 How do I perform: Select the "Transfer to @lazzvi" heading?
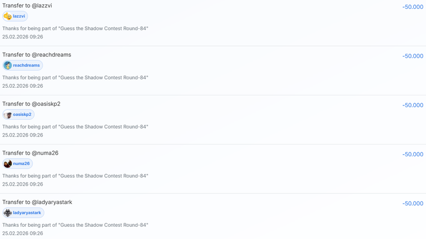[x=27, y=6]
